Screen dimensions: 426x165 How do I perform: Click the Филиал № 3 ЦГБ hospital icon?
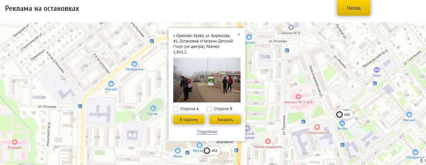(299, 97)
